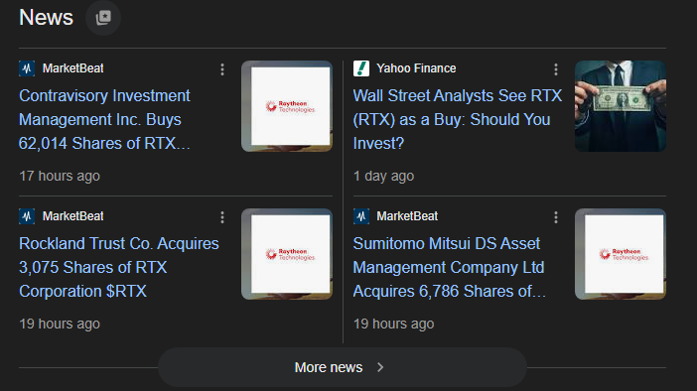Open three-dot menu for Rockland Trust article
The height and width of the screenshot is (391, 697).
pos(222,217)
